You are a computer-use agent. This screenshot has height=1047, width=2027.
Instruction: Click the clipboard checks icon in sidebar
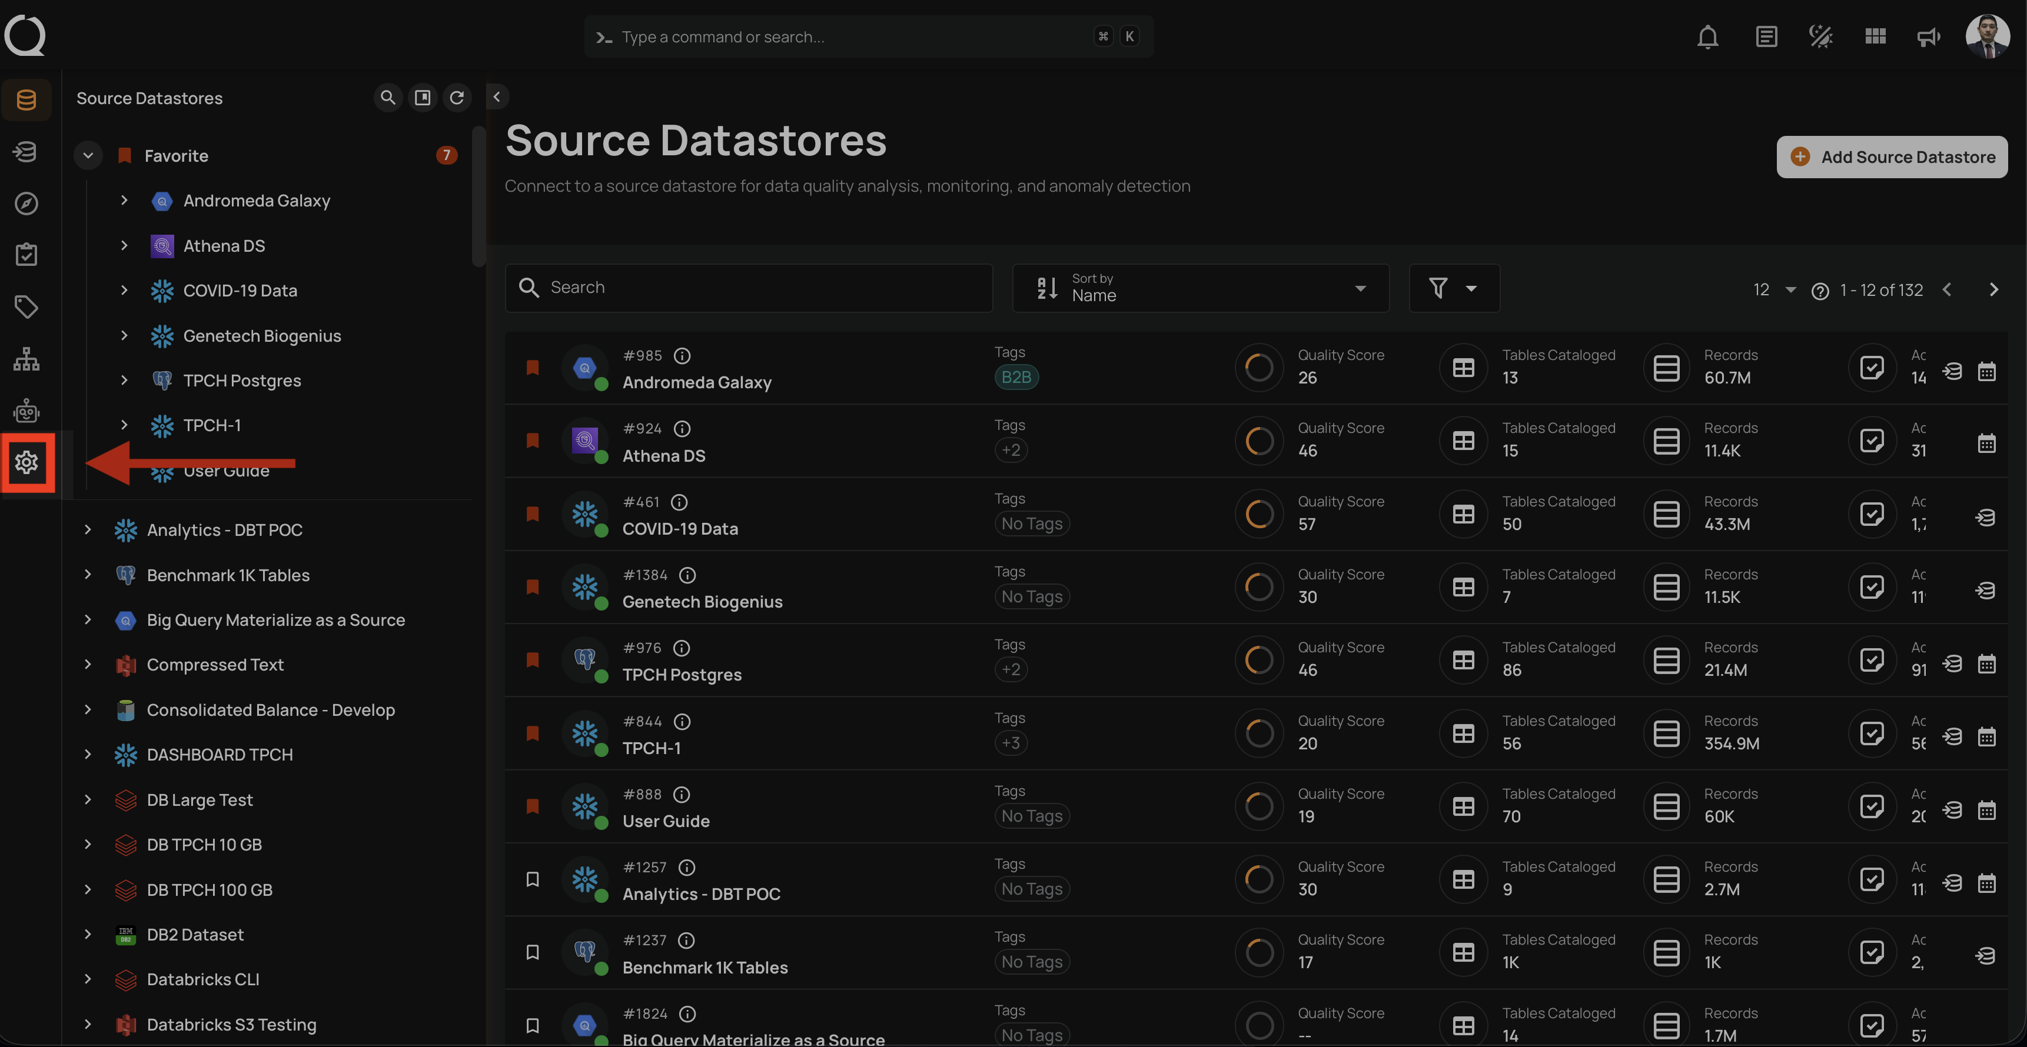pos(26,254)
